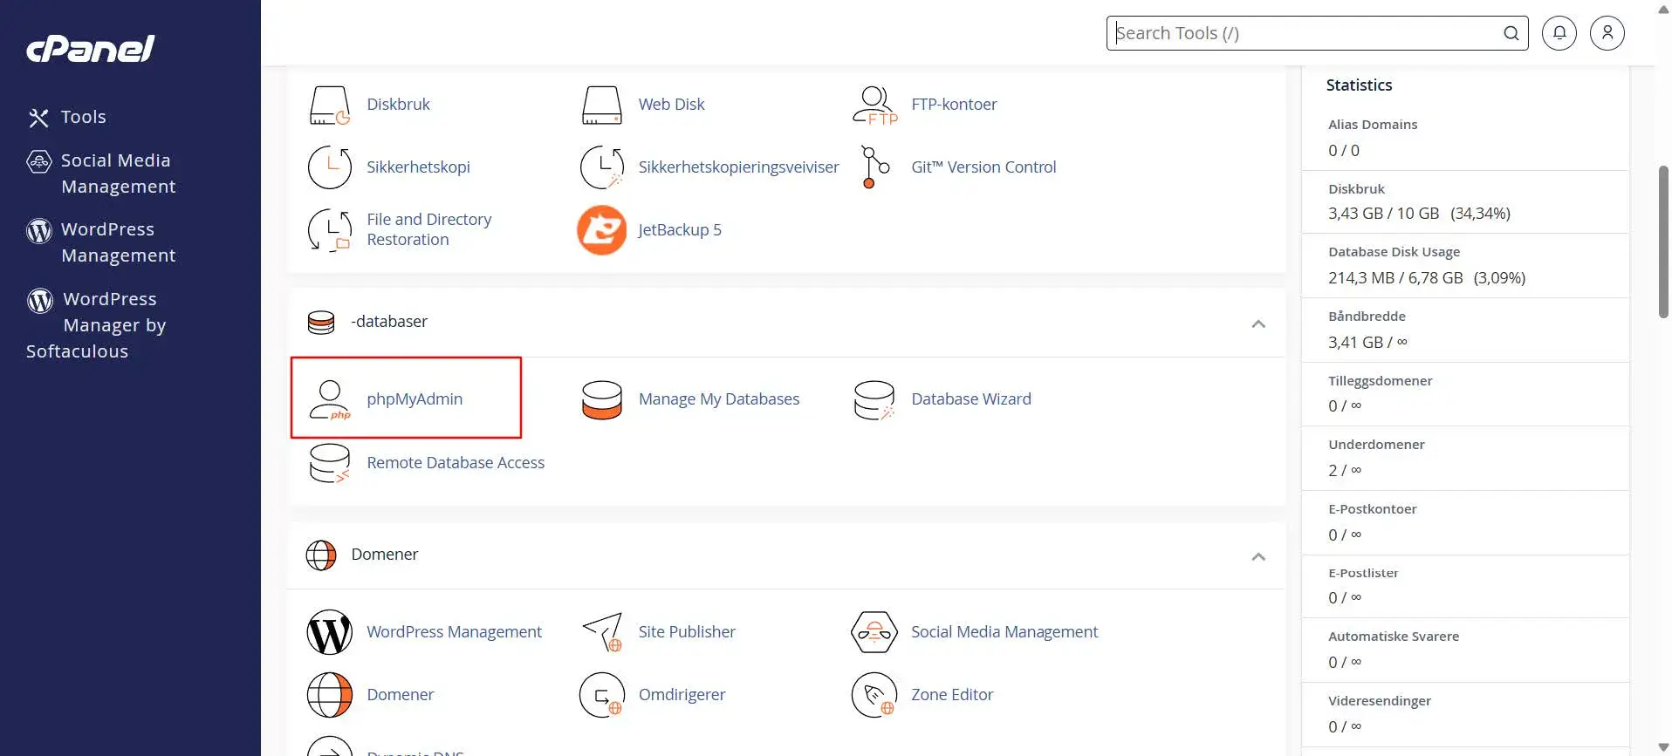
Task: Collapse the -databaser section
Action: [1258, 324]
